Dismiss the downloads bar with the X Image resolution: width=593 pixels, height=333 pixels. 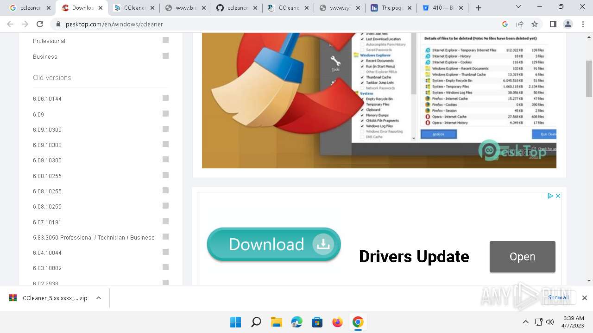pyautogui.click(x=585, y=298)
